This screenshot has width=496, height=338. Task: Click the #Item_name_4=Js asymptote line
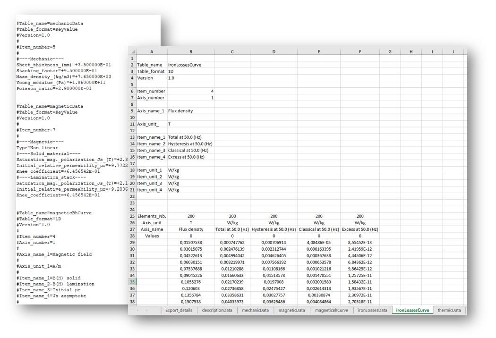pyautogui.click(x=51, y=296)
